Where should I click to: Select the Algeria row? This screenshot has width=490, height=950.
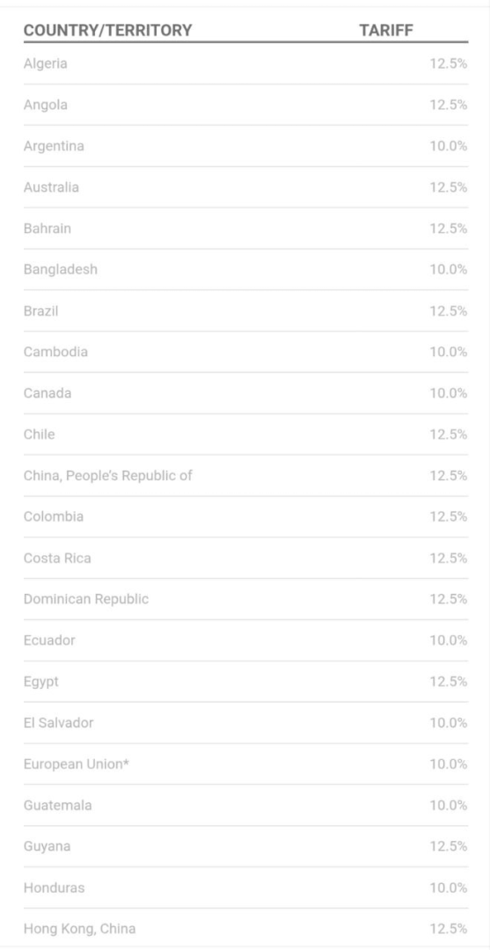click(x=246, y=63)
